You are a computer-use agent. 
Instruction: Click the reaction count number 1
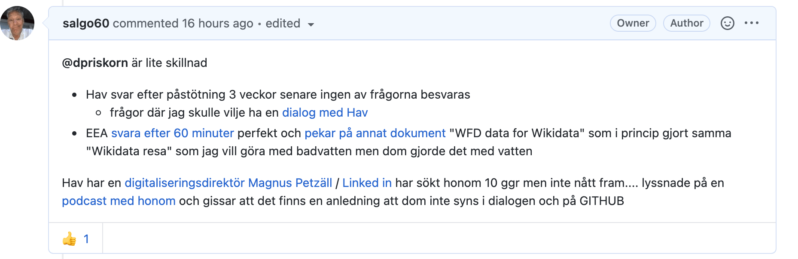86,239
